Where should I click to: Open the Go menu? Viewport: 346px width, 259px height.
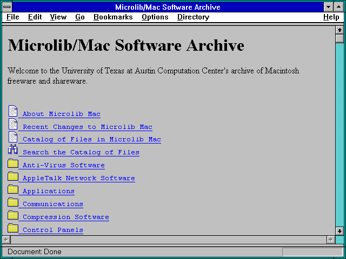[x=80, y=17]
